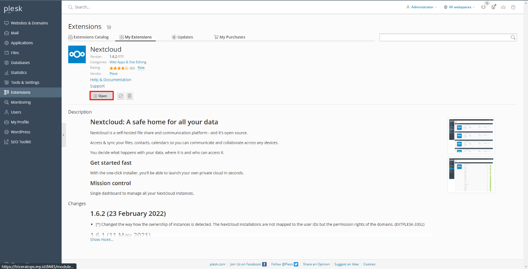Click the trash remove extension icon
Viewport: 528px width, 269px height.
(x=130, y=96)
